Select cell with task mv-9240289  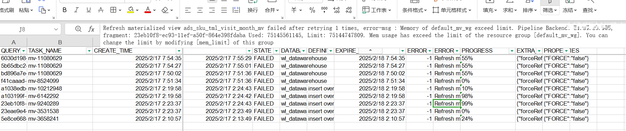[60, 103]
